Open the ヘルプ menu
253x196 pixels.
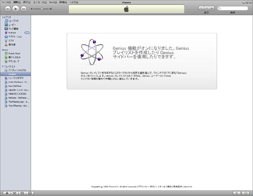click(x=74, y=2)
